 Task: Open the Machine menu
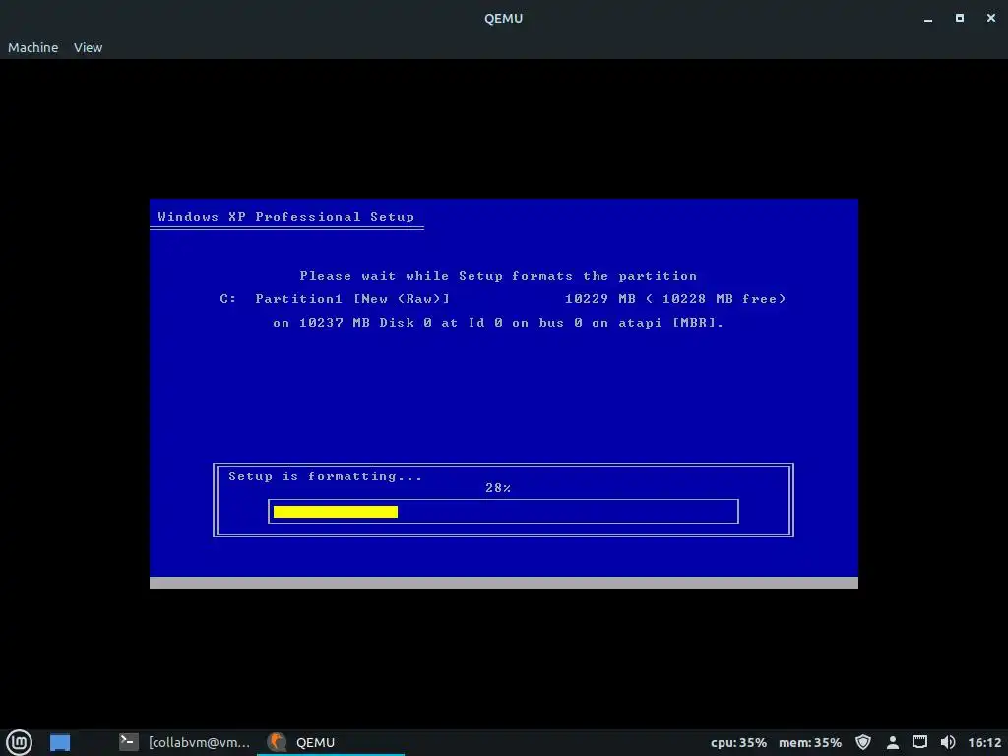point(32,47)
